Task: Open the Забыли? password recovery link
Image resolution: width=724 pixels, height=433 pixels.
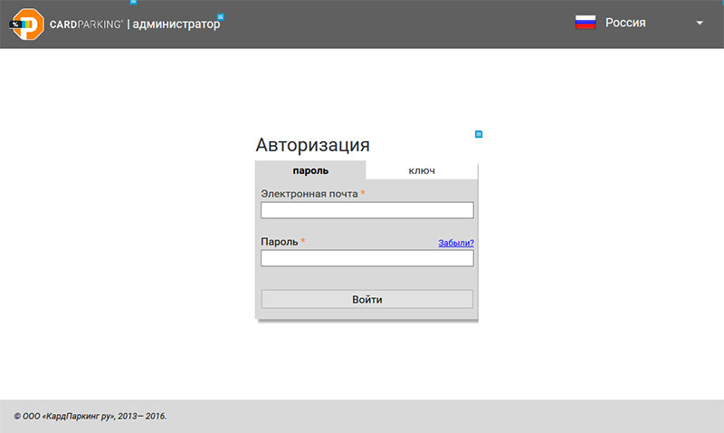Action: (456, 243)
